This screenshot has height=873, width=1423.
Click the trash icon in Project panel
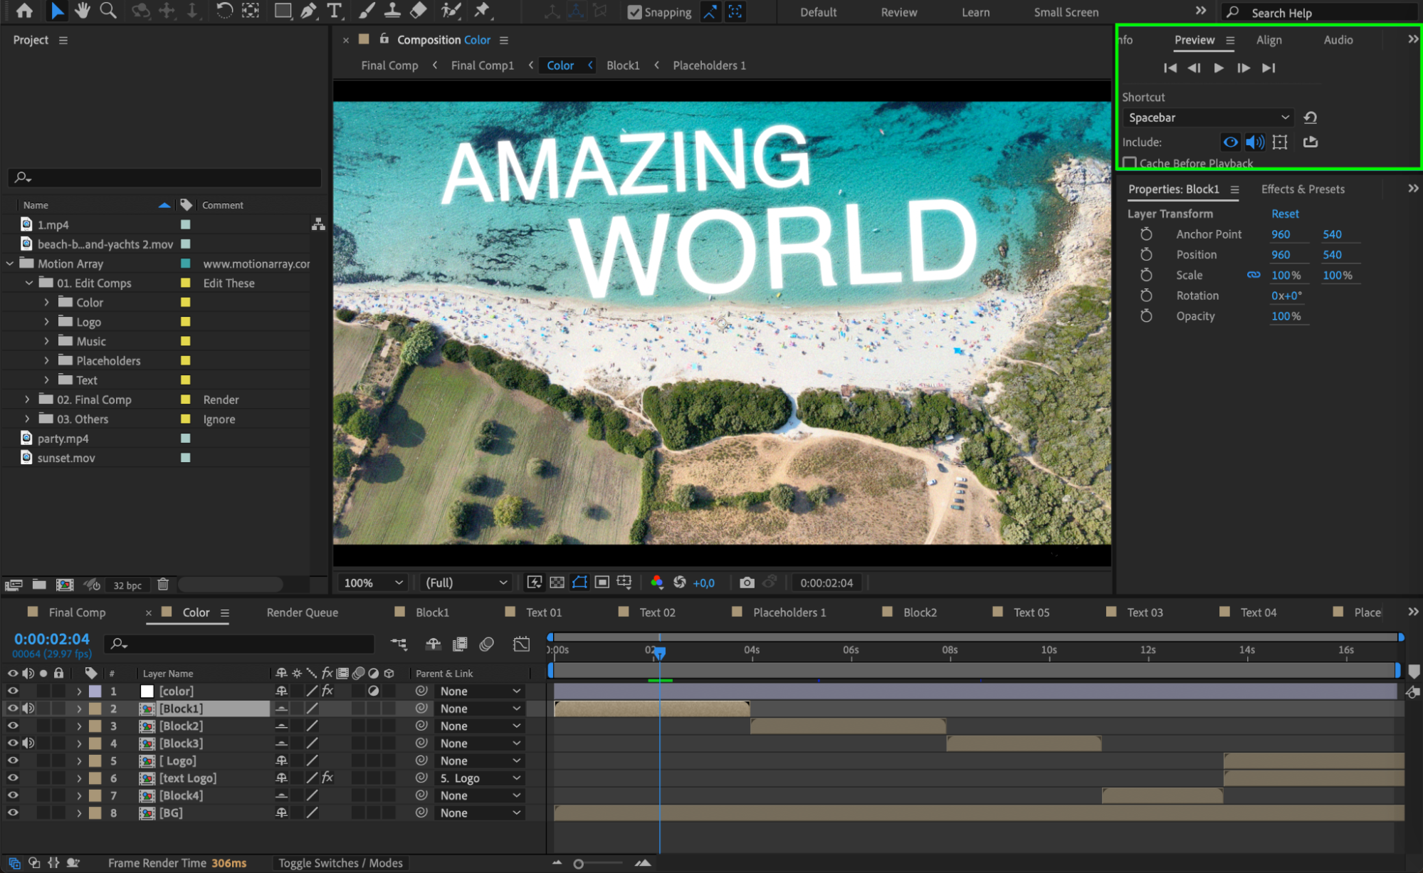163,585
